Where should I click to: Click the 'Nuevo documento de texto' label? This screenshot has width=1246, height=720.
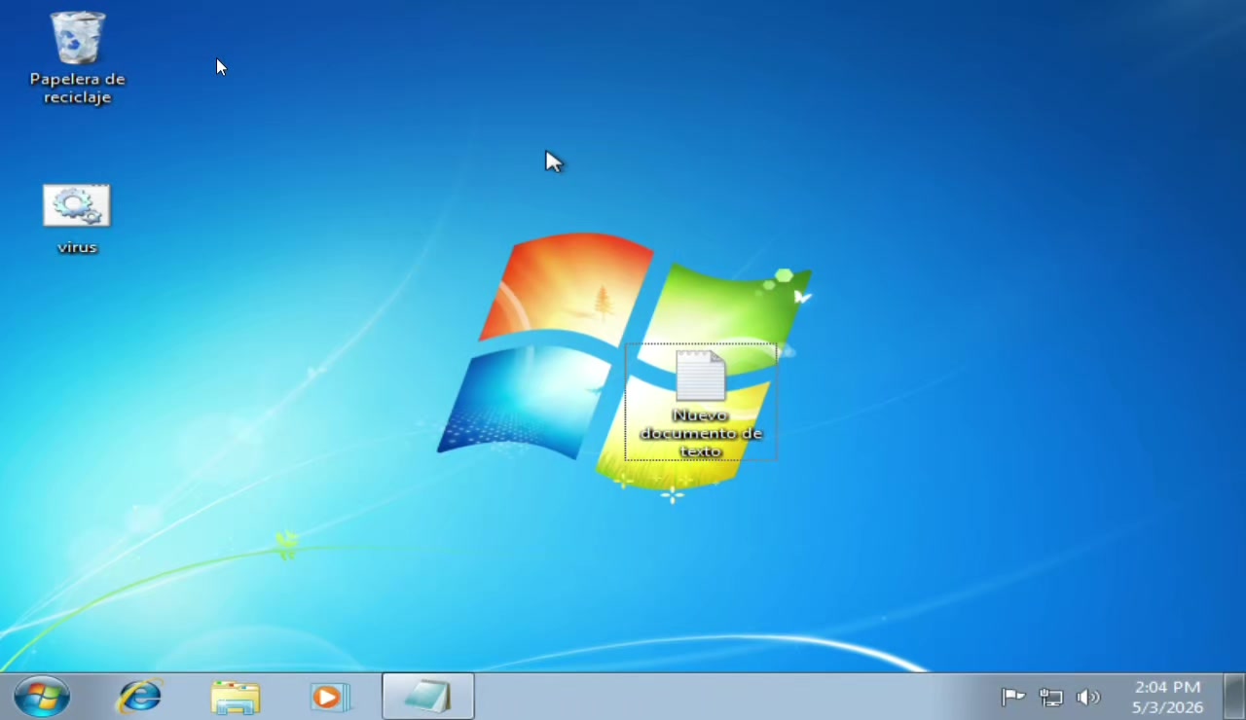[x=701, y=433]
